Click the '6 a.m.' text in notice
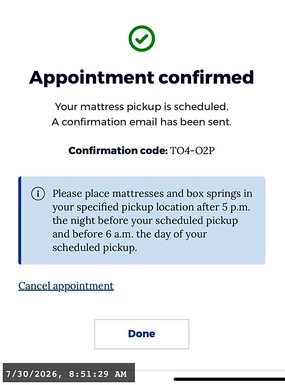The height and width of the screenshot is (385, 285). click(x=120, y=234)
